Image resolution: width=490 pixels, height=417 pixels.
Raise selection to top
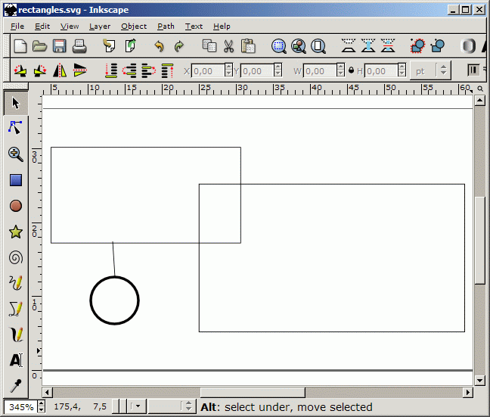[168, 70]
